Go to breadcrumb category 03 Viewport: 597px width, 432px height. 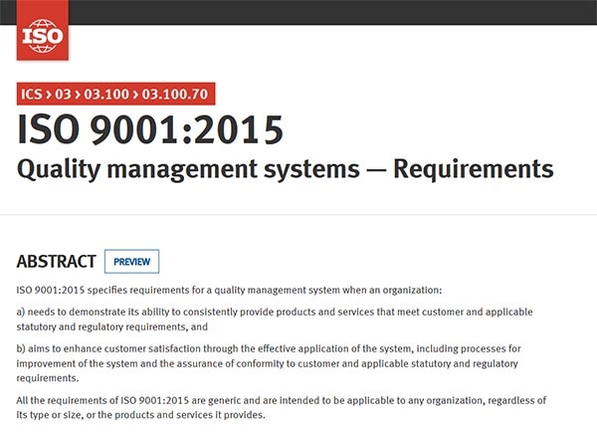[x=63, y=95]
